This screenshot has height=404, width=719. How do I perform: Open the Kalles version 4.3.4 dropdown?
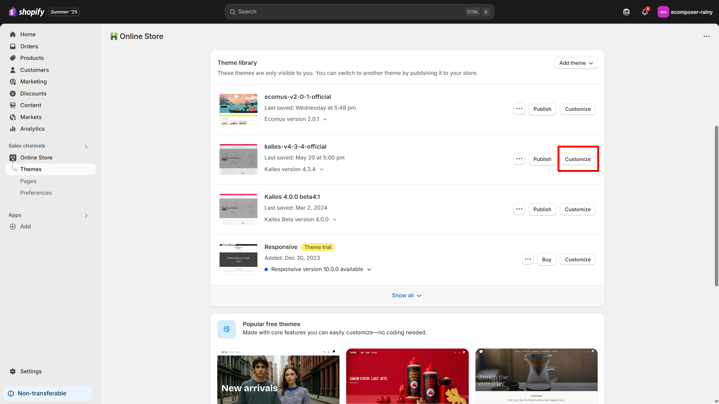tap(322, 169)
